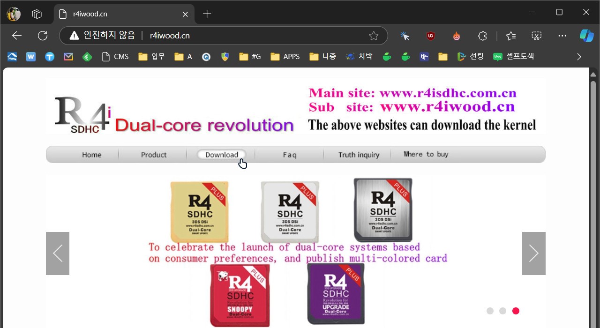This screenshot has height=328, width=600.
Task: Open the uBlock Origin extension
Action: tap(431, 36)
